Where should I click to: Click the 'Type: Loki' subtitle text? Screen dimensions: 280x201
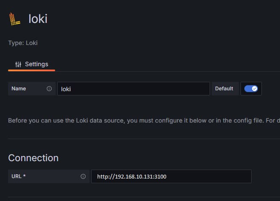pyautogui.click(x=26, y=43)
